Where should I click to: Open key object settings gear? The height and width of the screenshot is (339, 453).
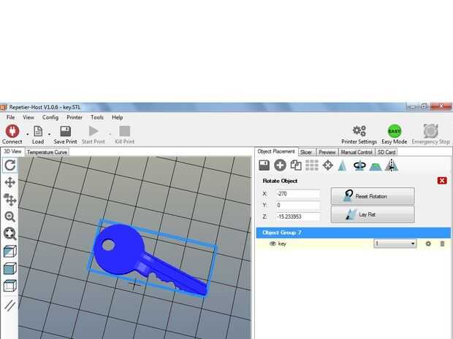pos(428,243)
